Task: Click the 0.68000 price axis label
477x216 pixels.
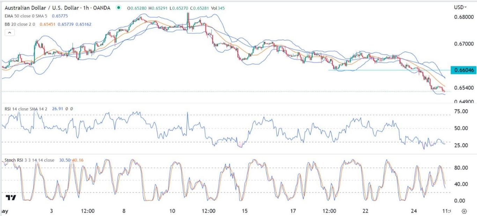Action: coord(464,17)
